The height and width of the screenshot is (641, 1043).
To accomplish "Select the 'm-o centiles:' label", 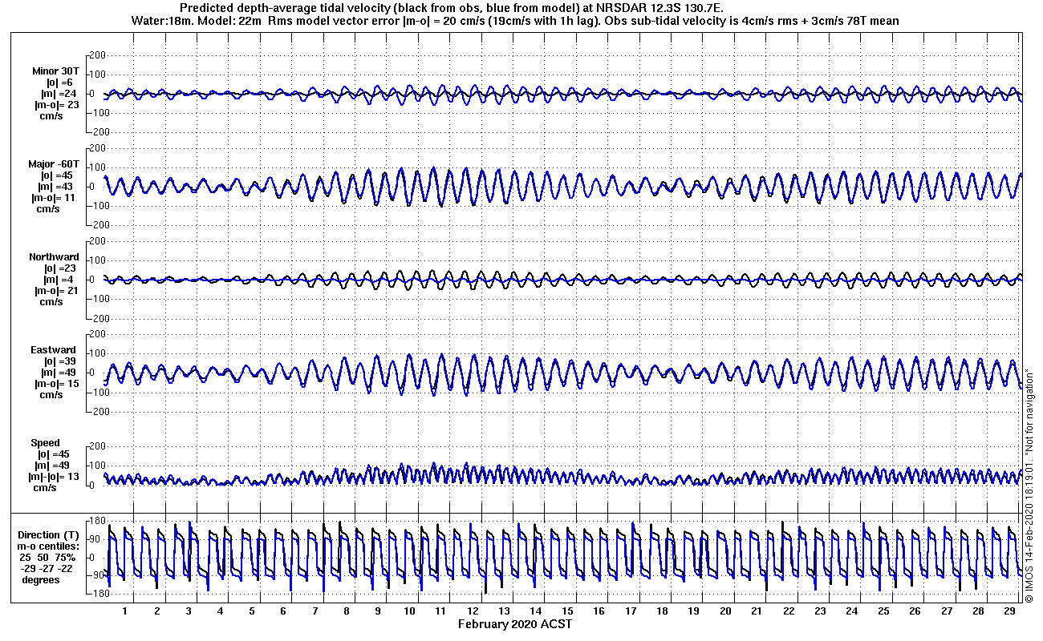I will [50, 546].
